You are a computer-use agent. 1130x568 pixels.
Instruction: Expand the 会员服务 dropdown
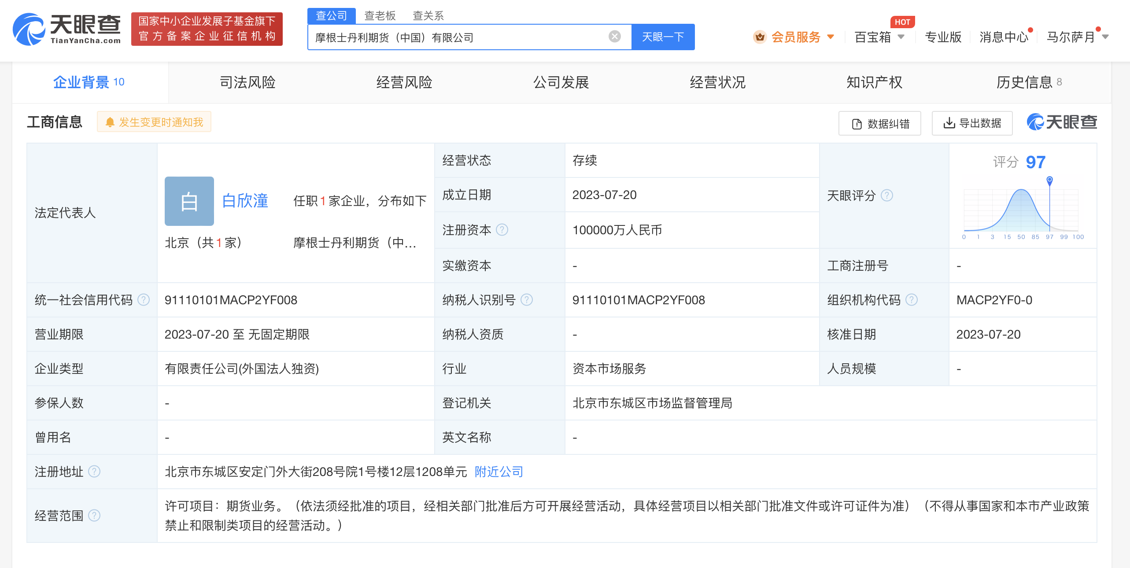(x=797, y=37)
